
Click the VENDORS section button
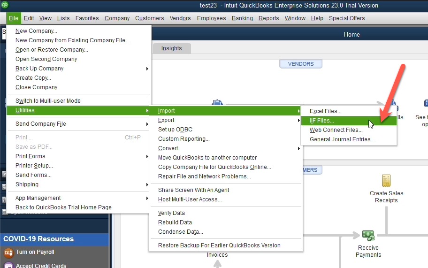(301, 64)
